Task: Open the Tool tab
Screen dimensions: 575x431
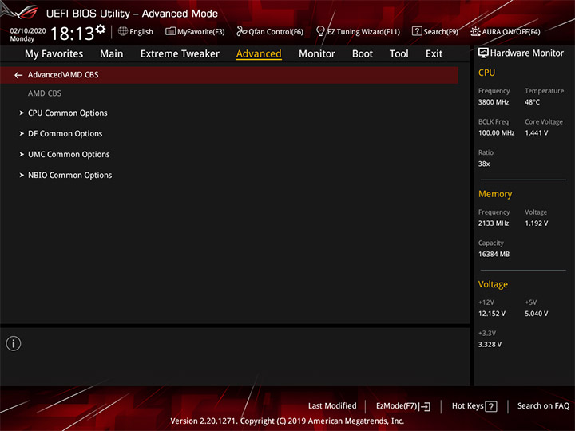Action: pyautogui.click(x=399, y=54)
